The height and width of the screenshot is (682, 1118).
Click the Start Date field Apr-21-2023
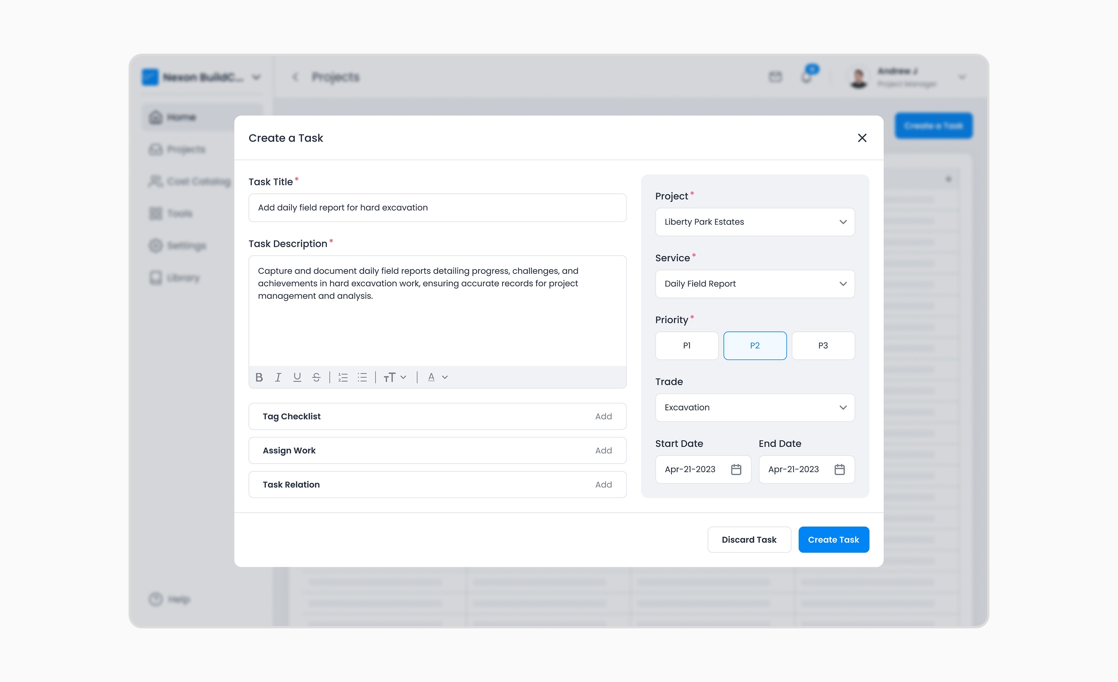[x=703, y=469]
